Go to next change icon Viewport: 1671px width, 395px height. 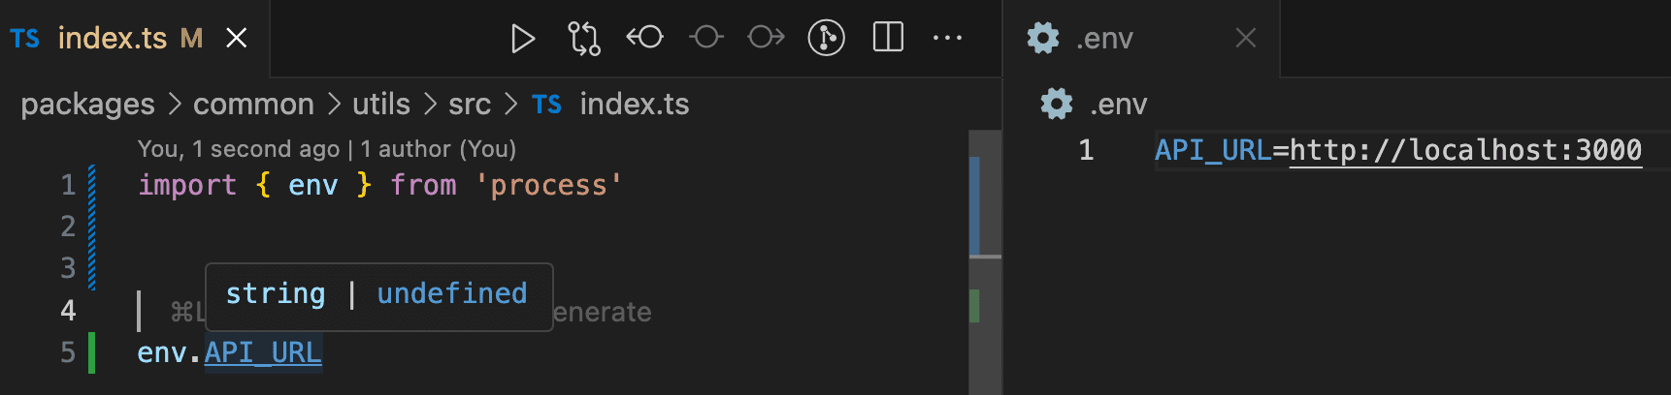pyautogui.click(x=767, y=38)
